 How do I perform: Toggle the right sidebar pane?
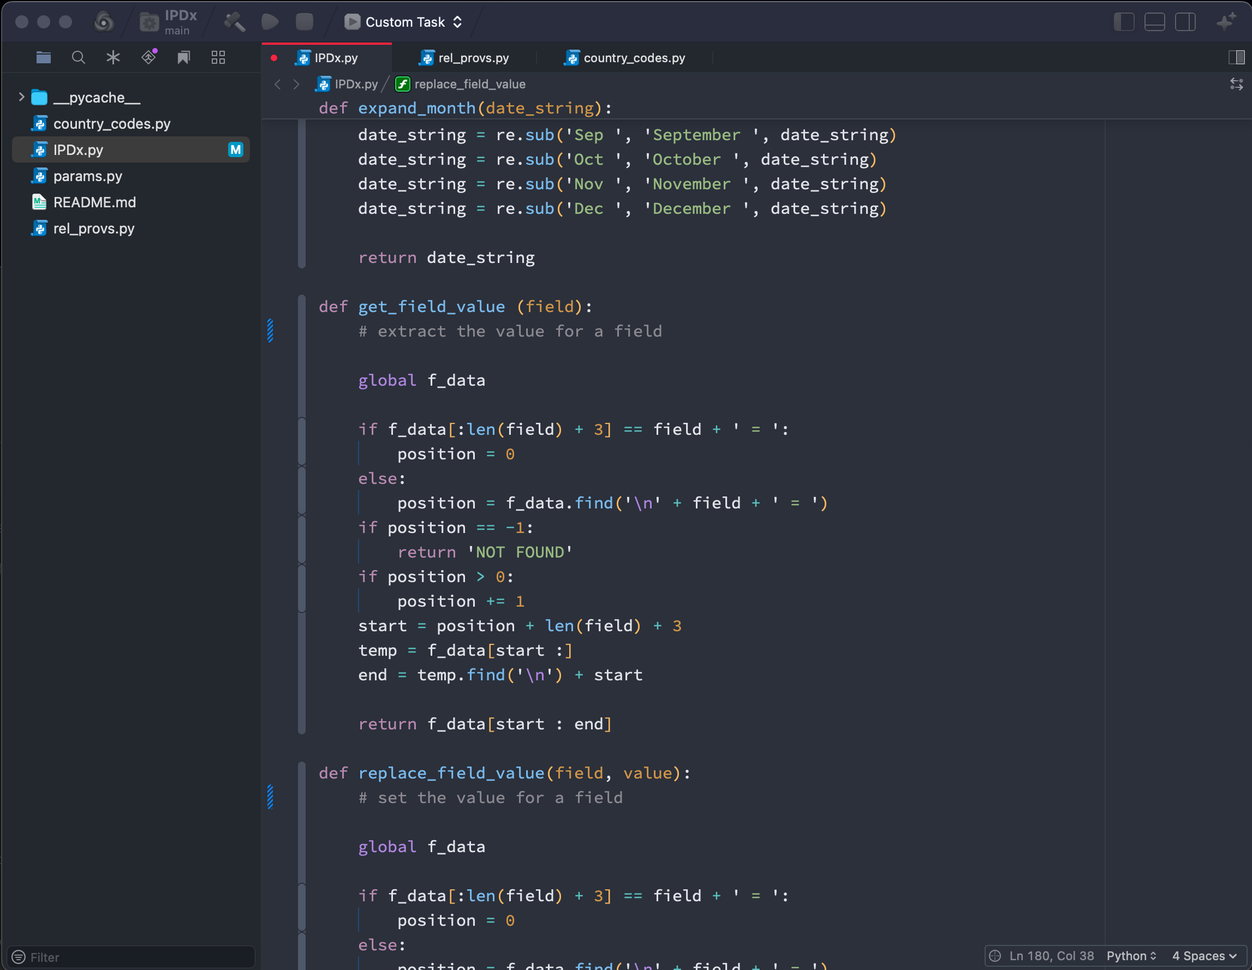1185,22
